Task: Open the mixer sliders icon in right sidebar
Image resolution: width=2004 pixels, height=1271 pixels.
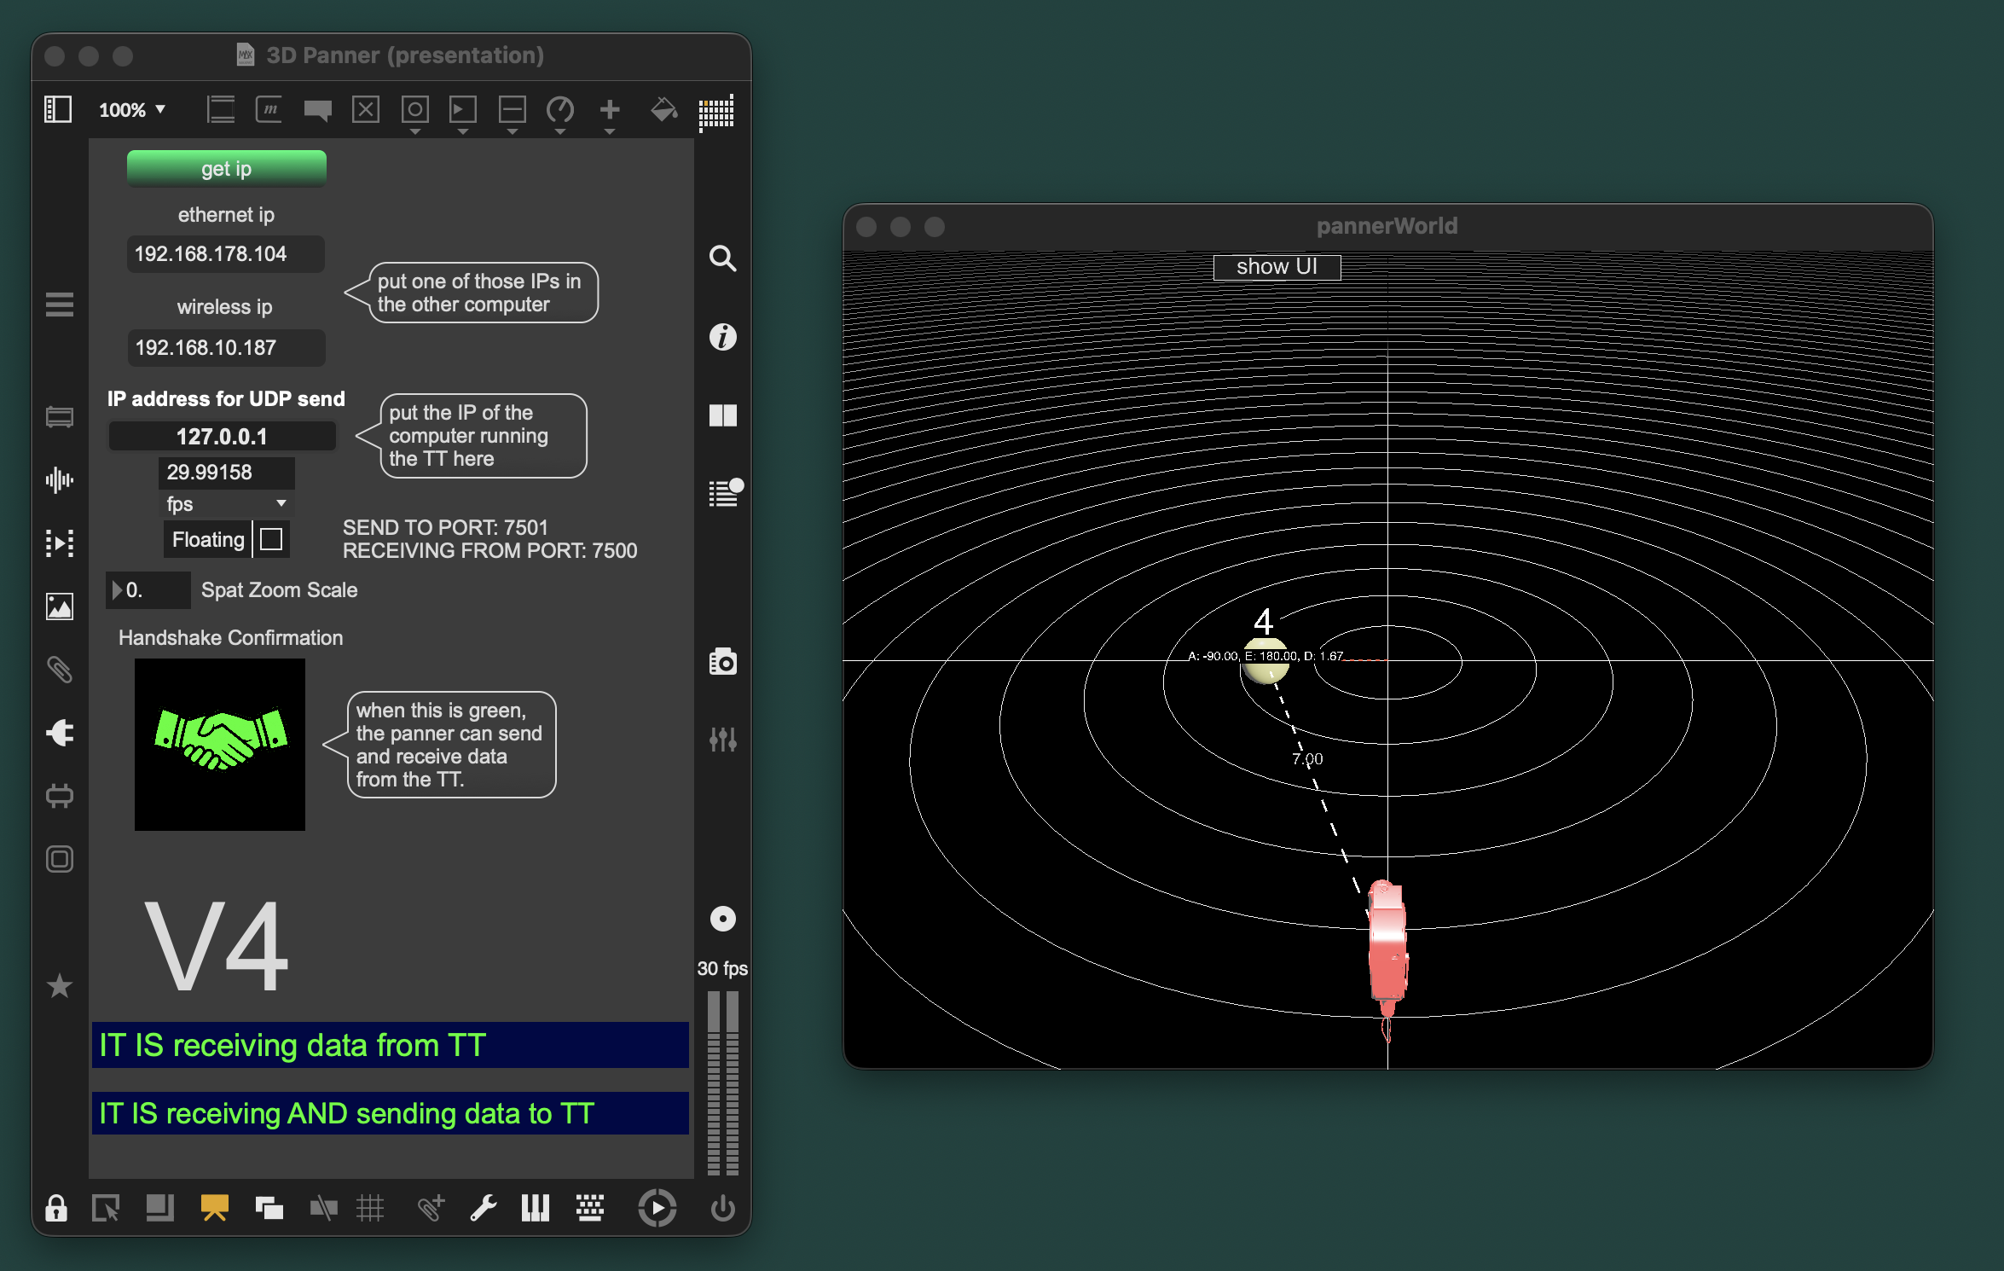Action: pyautogui.click(x=723, y=739)
